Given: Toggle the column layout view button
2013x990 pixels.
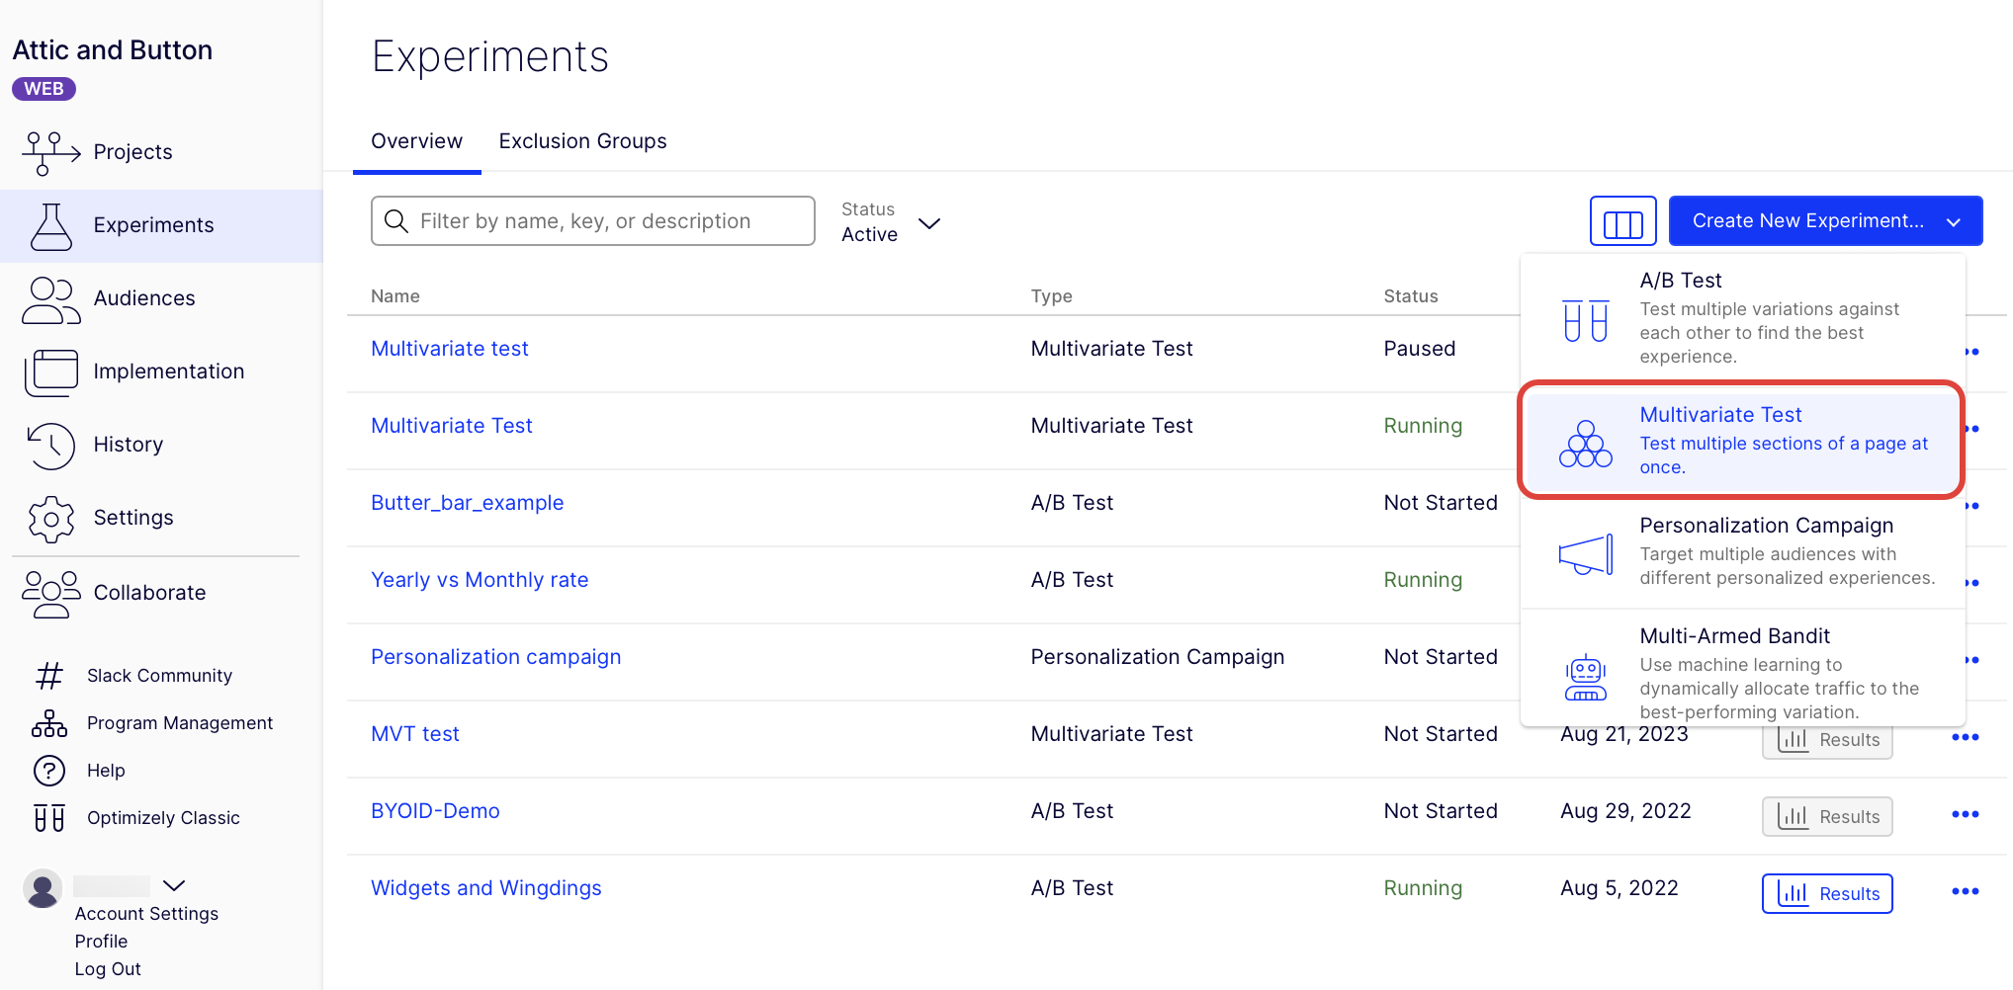Looking at the screenshot, I should [x=1622, y=221].
